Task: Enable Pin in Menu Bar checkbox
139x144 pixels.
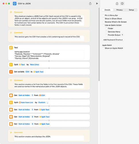Action: [x=103, y=15]
